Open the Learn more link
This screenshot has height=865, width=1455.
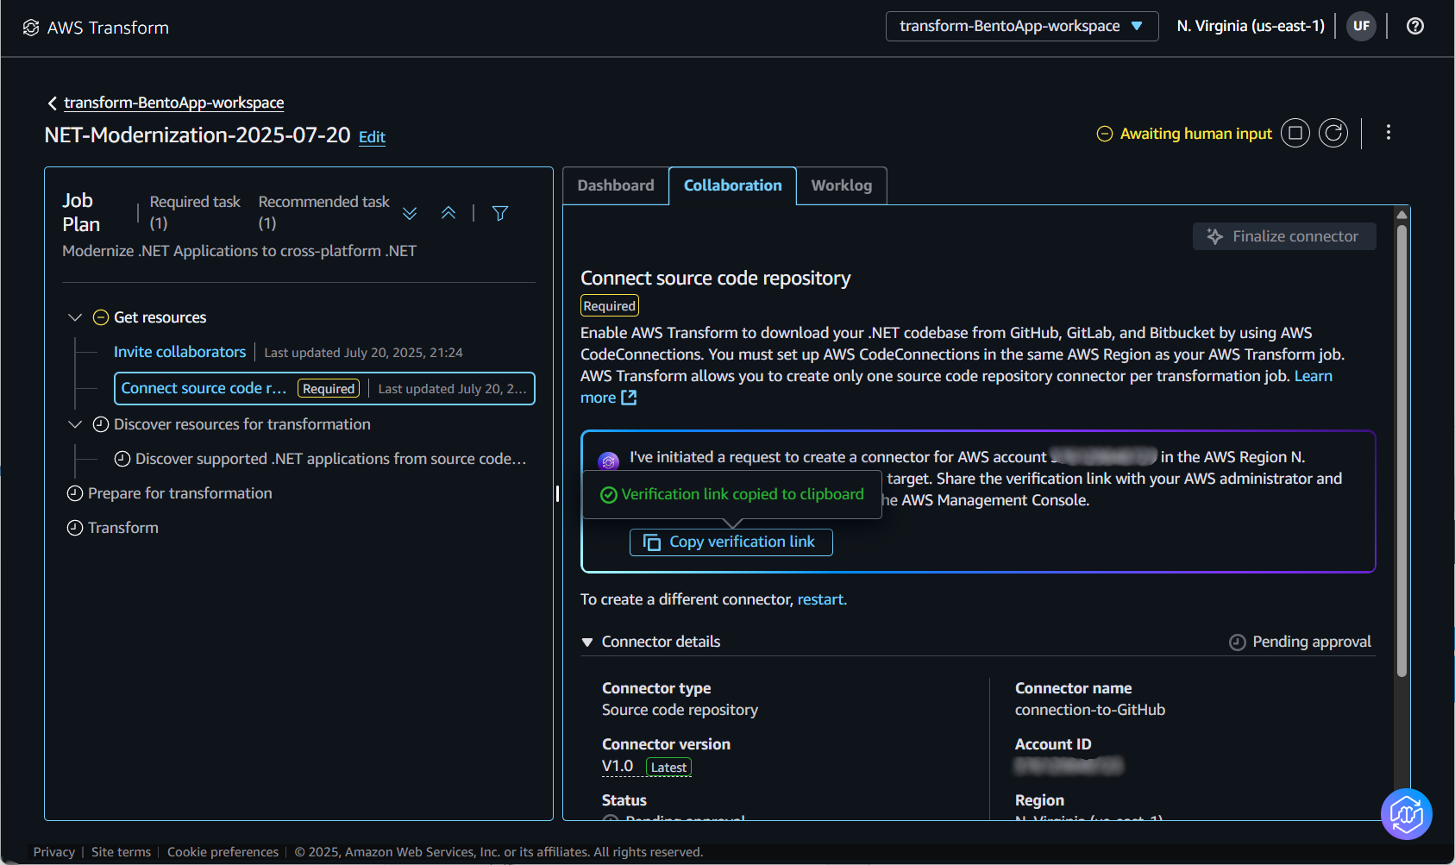point(1314,376)
